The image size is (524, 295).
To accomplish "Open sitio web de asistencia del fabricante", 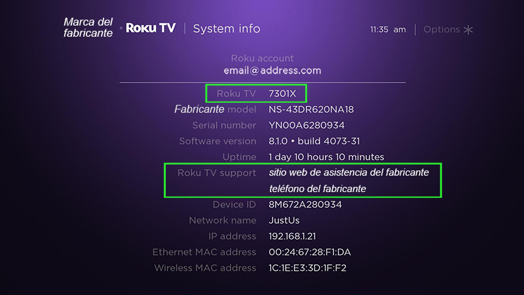I will coord(349,172).
